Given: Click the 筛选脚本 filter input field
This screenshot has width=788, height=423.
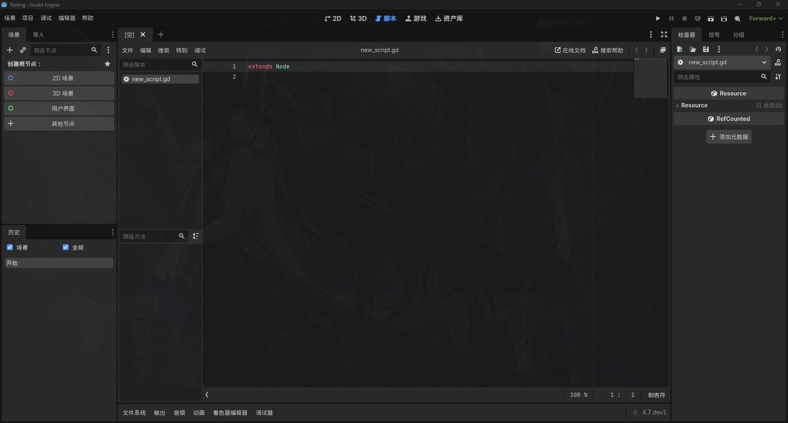Looking at the screenshot, I should click(x=156, y=64).
